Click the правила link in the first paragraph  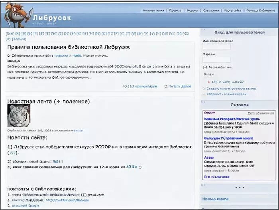61,55
